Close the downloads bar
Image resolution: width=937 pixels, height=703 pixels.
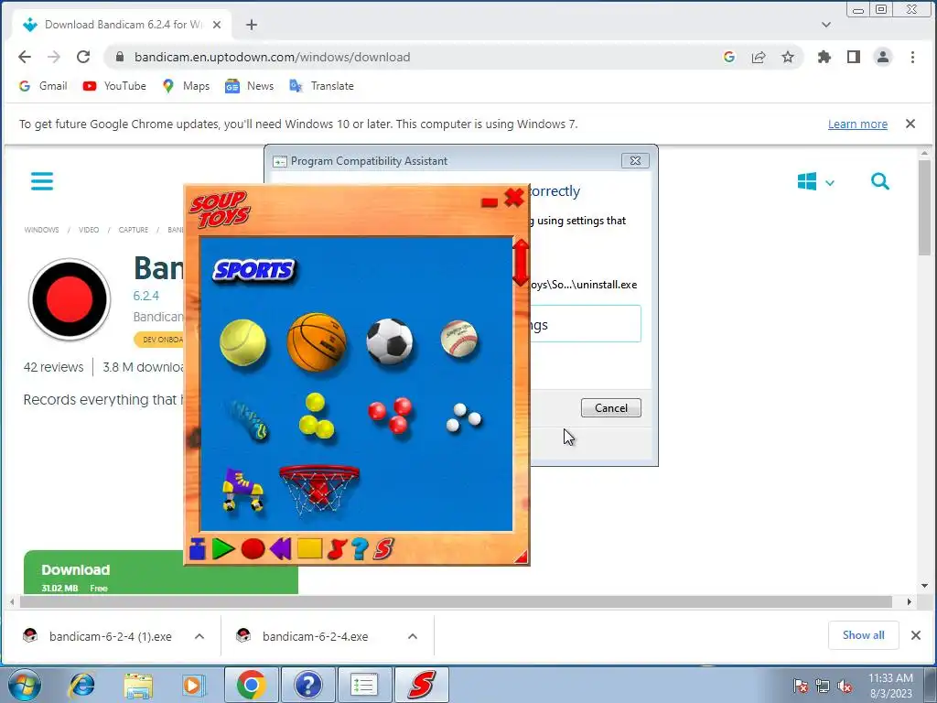tap(915, 635)
